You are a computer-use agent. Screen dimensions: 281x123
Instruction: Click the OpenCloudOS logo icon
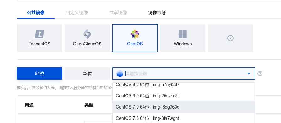pos(87,34)
